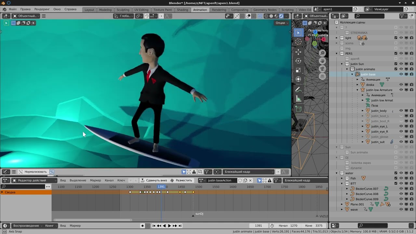Uncheck the water collection checkbox
The height and width of the screenshot is (234, 416).
point(396,173)
